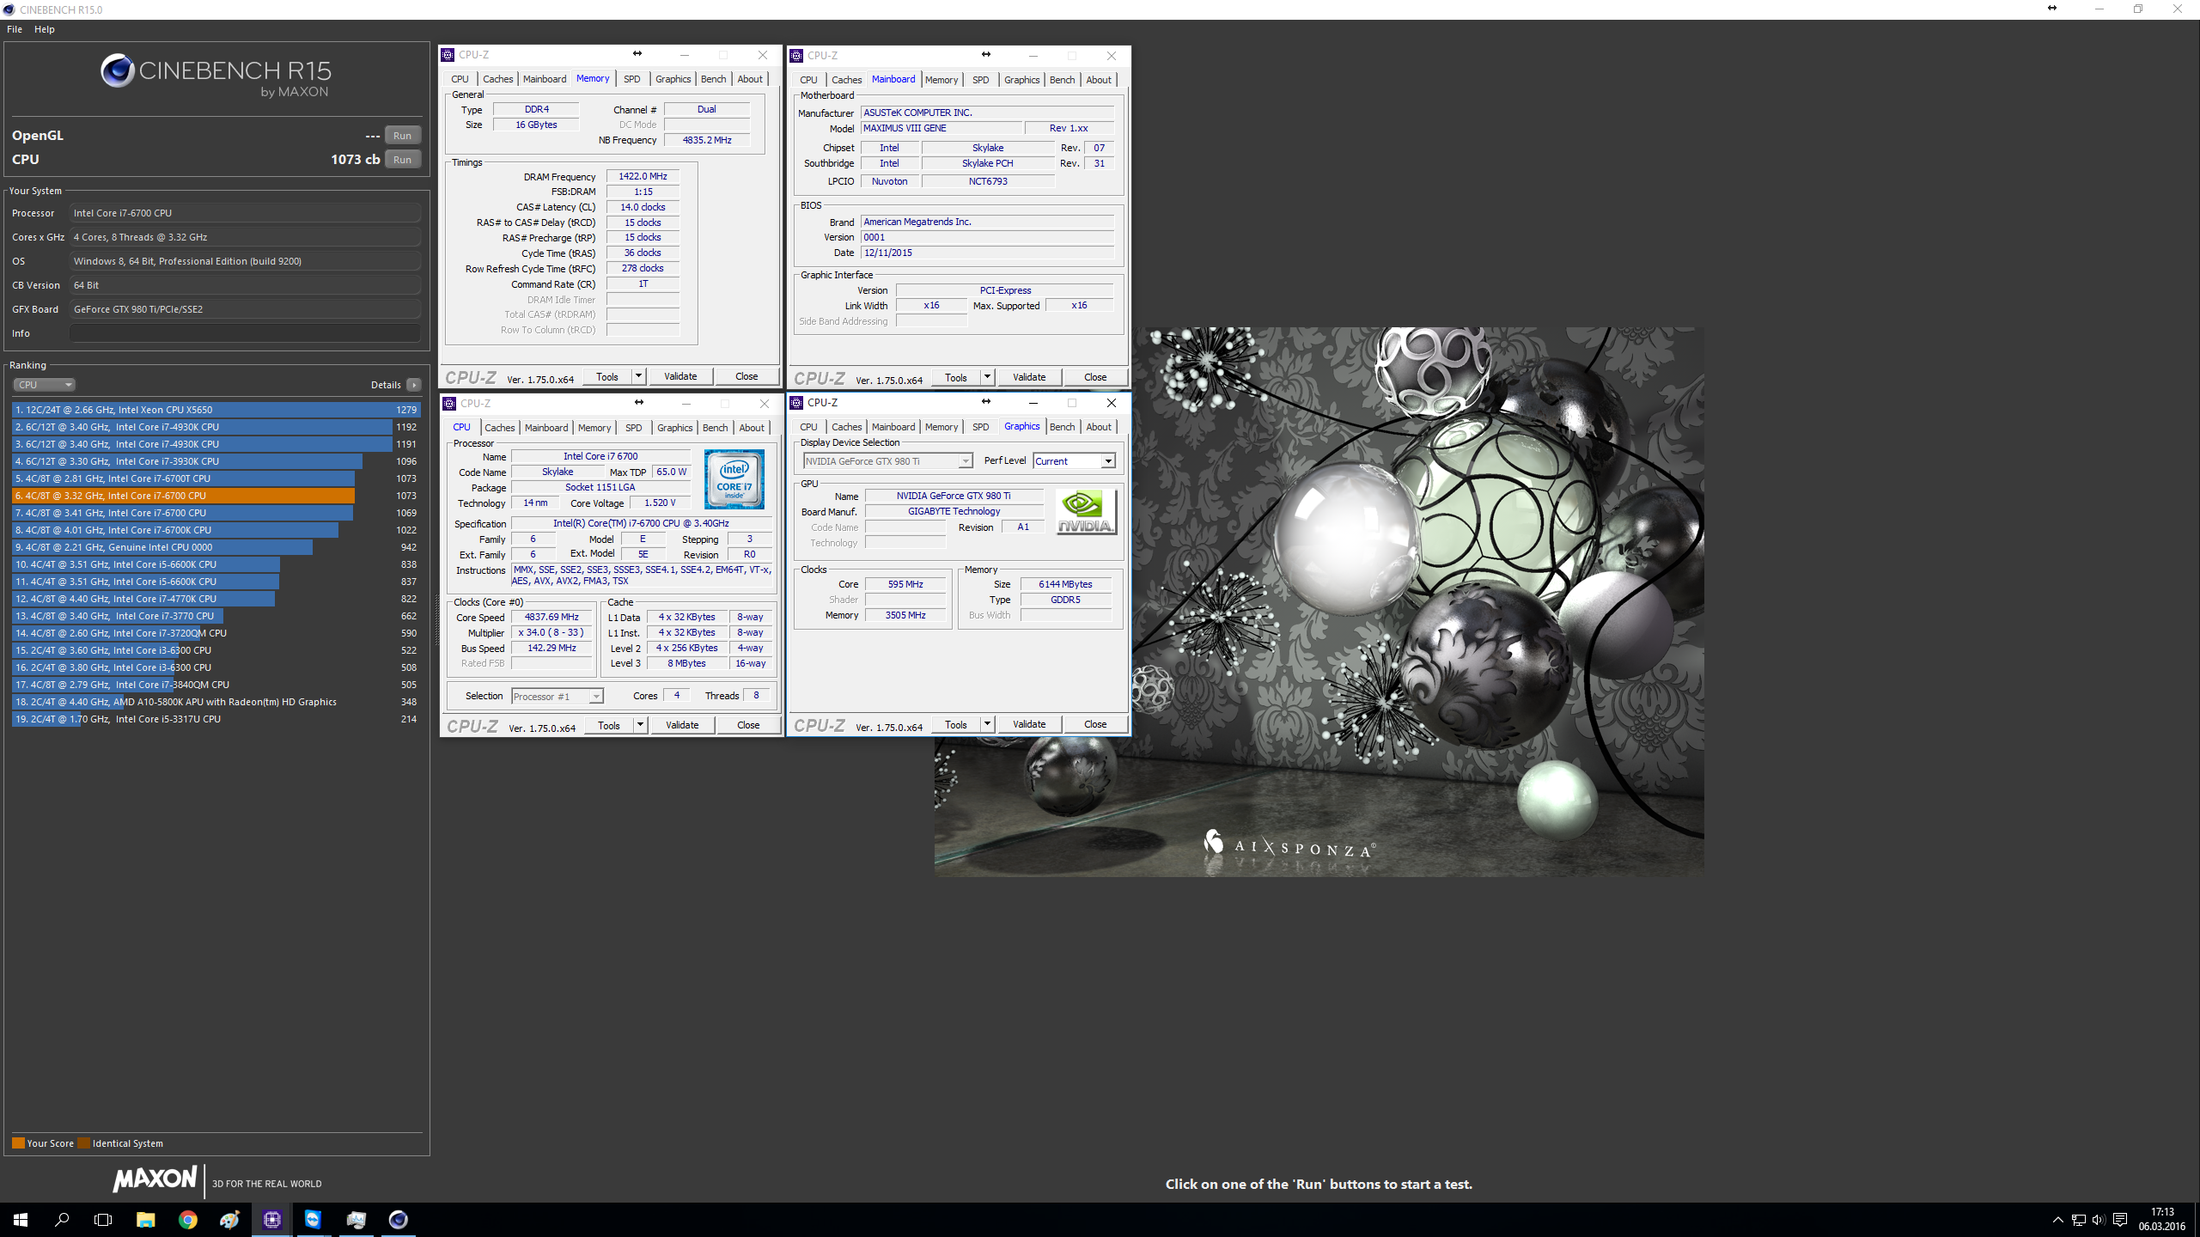Viewport: 2200px width, 1237px height.
Task: Click the Cinebench R15 sphere logo
Action: click(x=117, y=70)
